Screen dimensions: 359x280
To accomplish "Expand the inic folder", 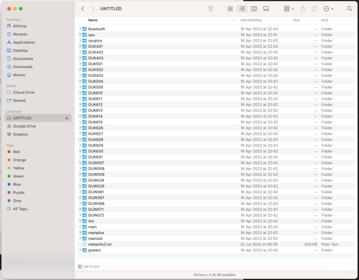I will coord(80,221).
